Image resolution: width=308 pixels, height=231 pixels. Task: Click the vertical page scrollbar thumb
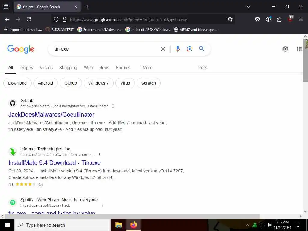point(305,60)
